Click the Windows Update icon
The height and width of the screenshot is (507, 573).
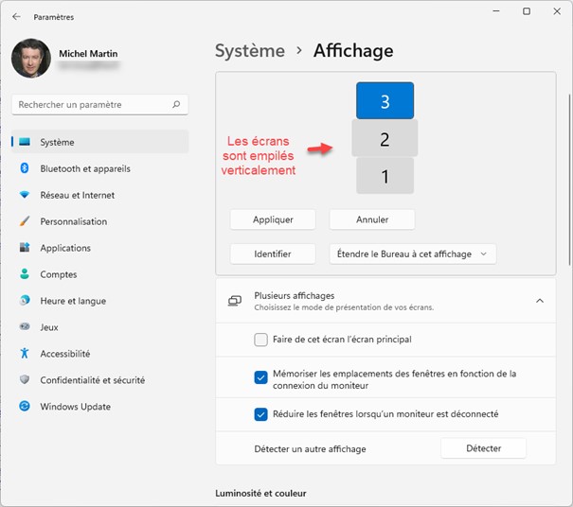pyautogui.click(x=25, y=407)
